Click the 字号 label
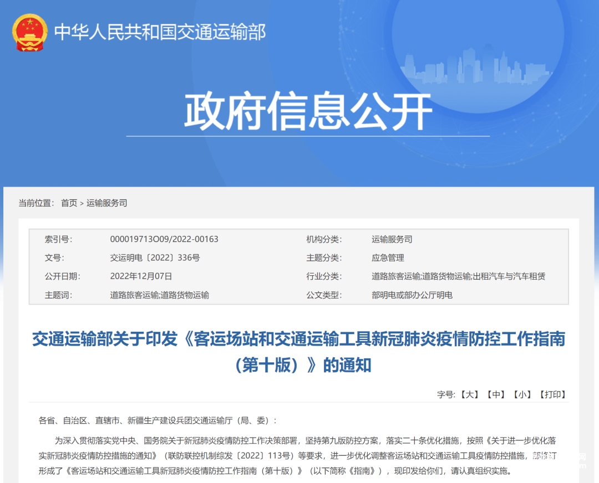 [x=446, y=394]
